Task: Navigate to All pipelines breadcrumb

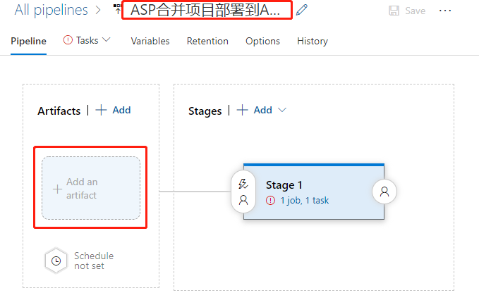Action: pyautogui.click(x=51, y=10)
